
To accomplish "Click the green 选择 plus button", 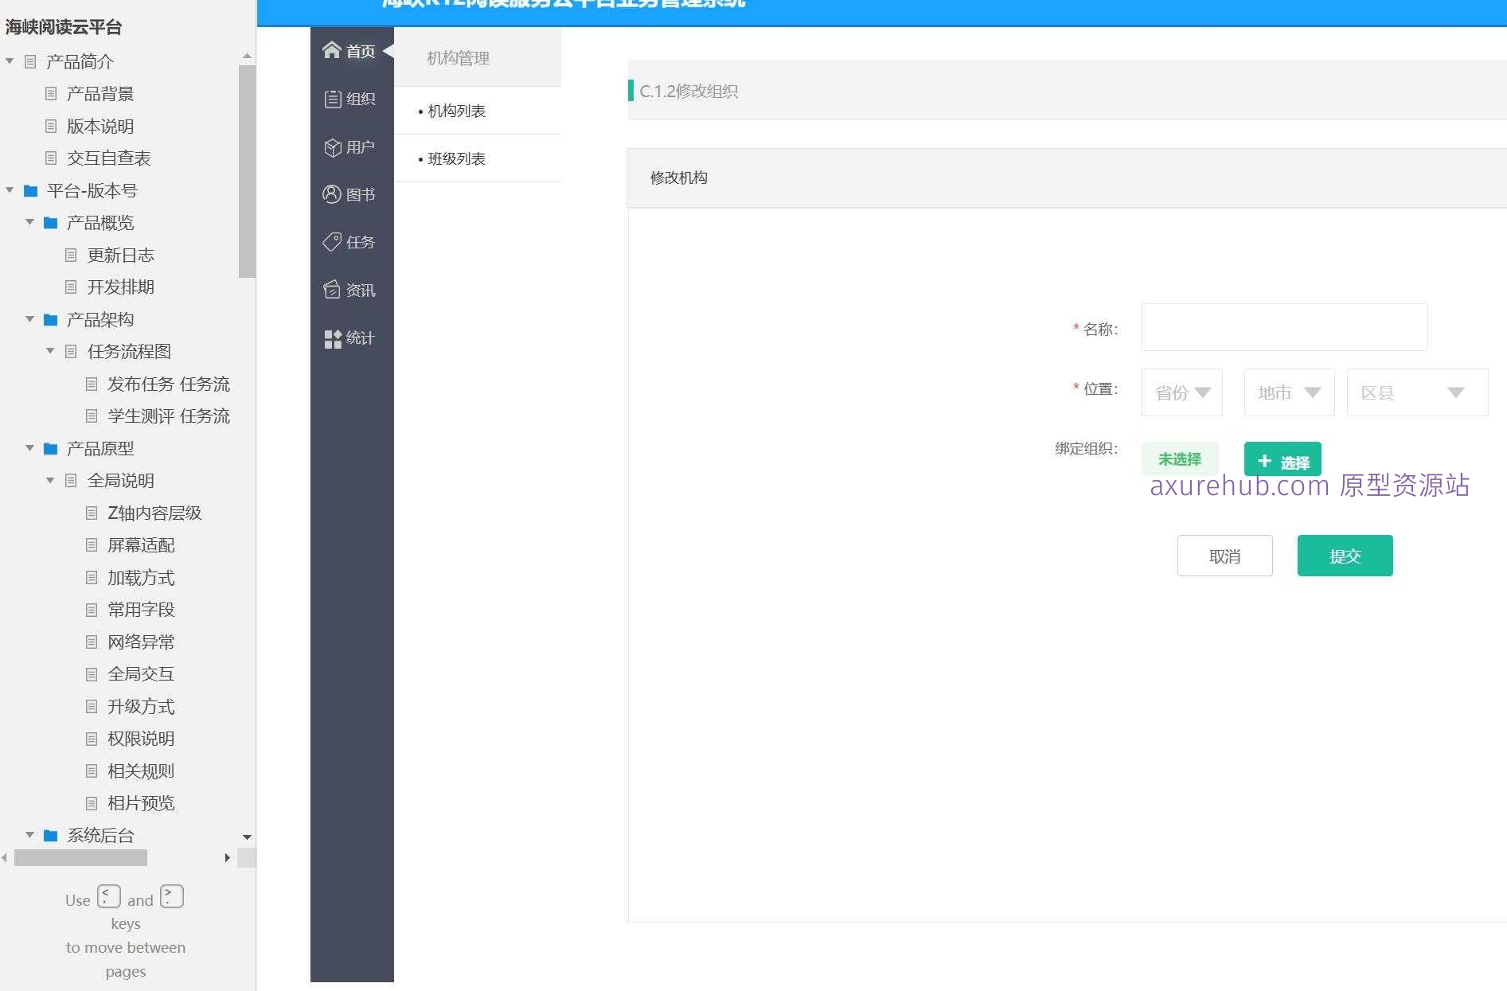I will 1282,458.
